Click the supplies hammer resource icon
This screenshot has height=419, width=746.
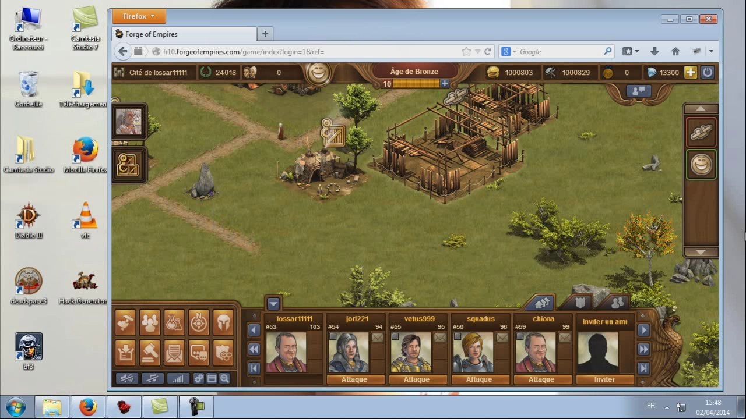coord(551,72)
